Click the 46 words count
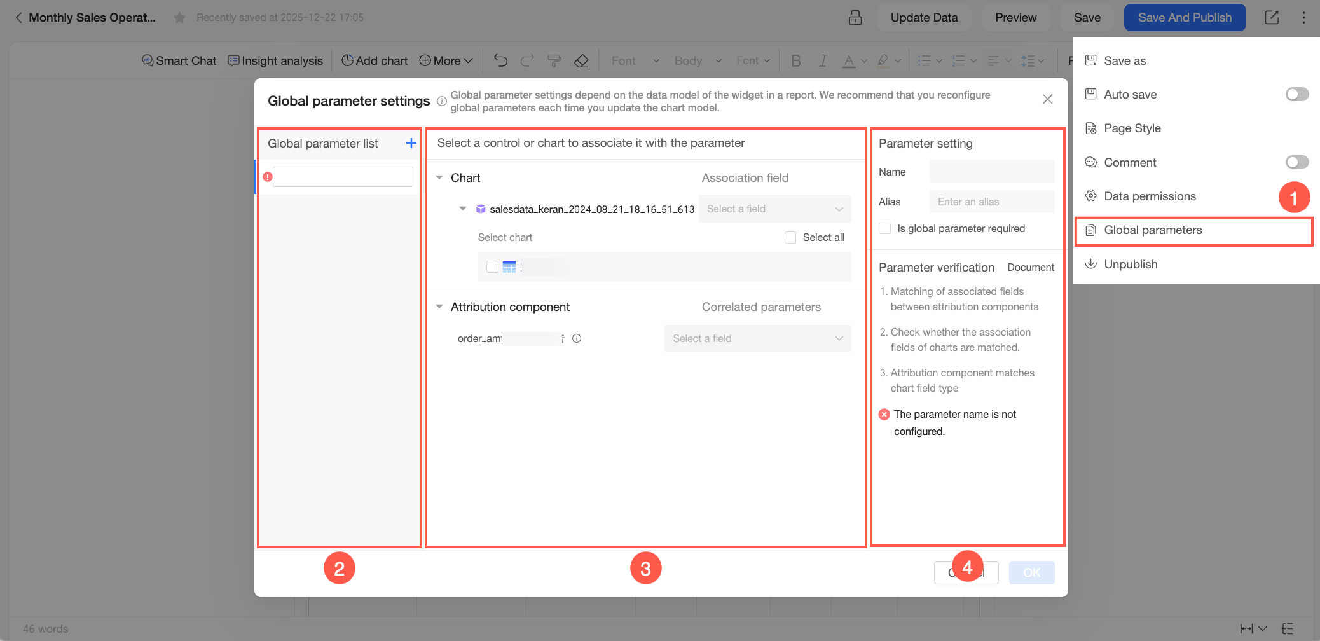The image size is (1320, 641). tap(46, 629)
